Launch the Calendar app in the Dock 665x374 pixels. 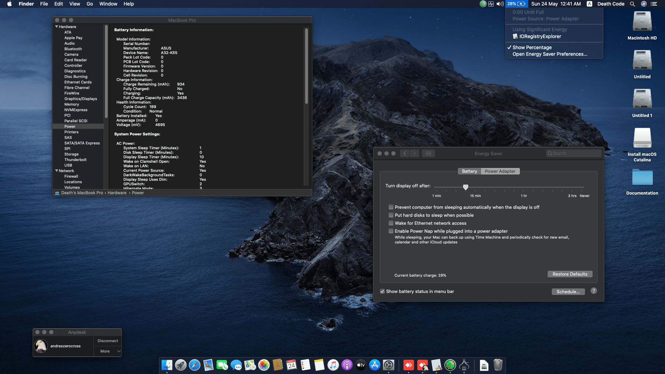pos(291,365)
